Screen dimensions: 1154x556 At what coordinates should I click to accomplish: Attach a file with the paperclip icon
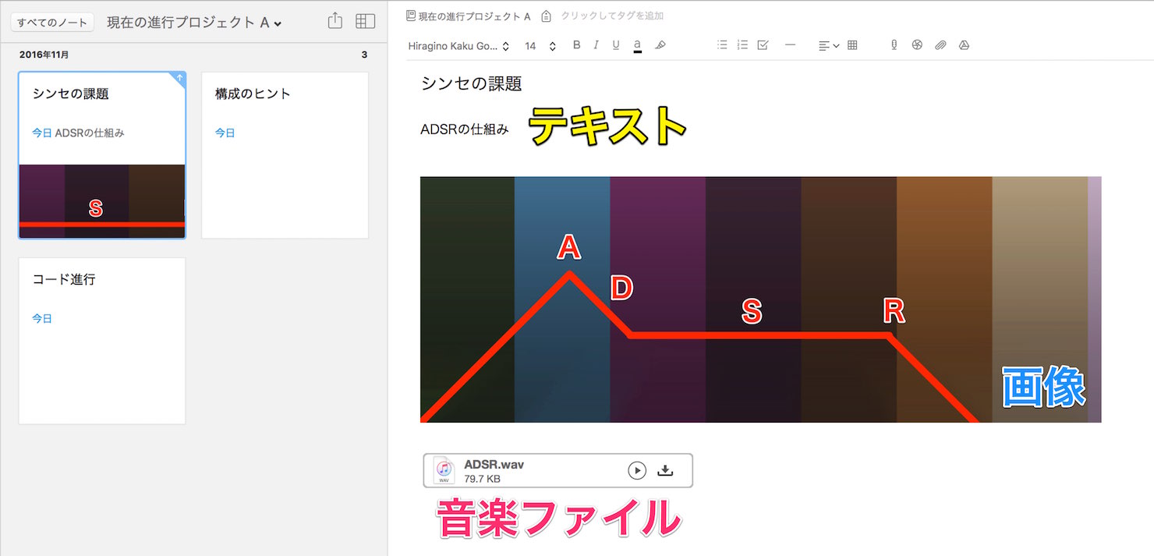[x=940, y=45]
